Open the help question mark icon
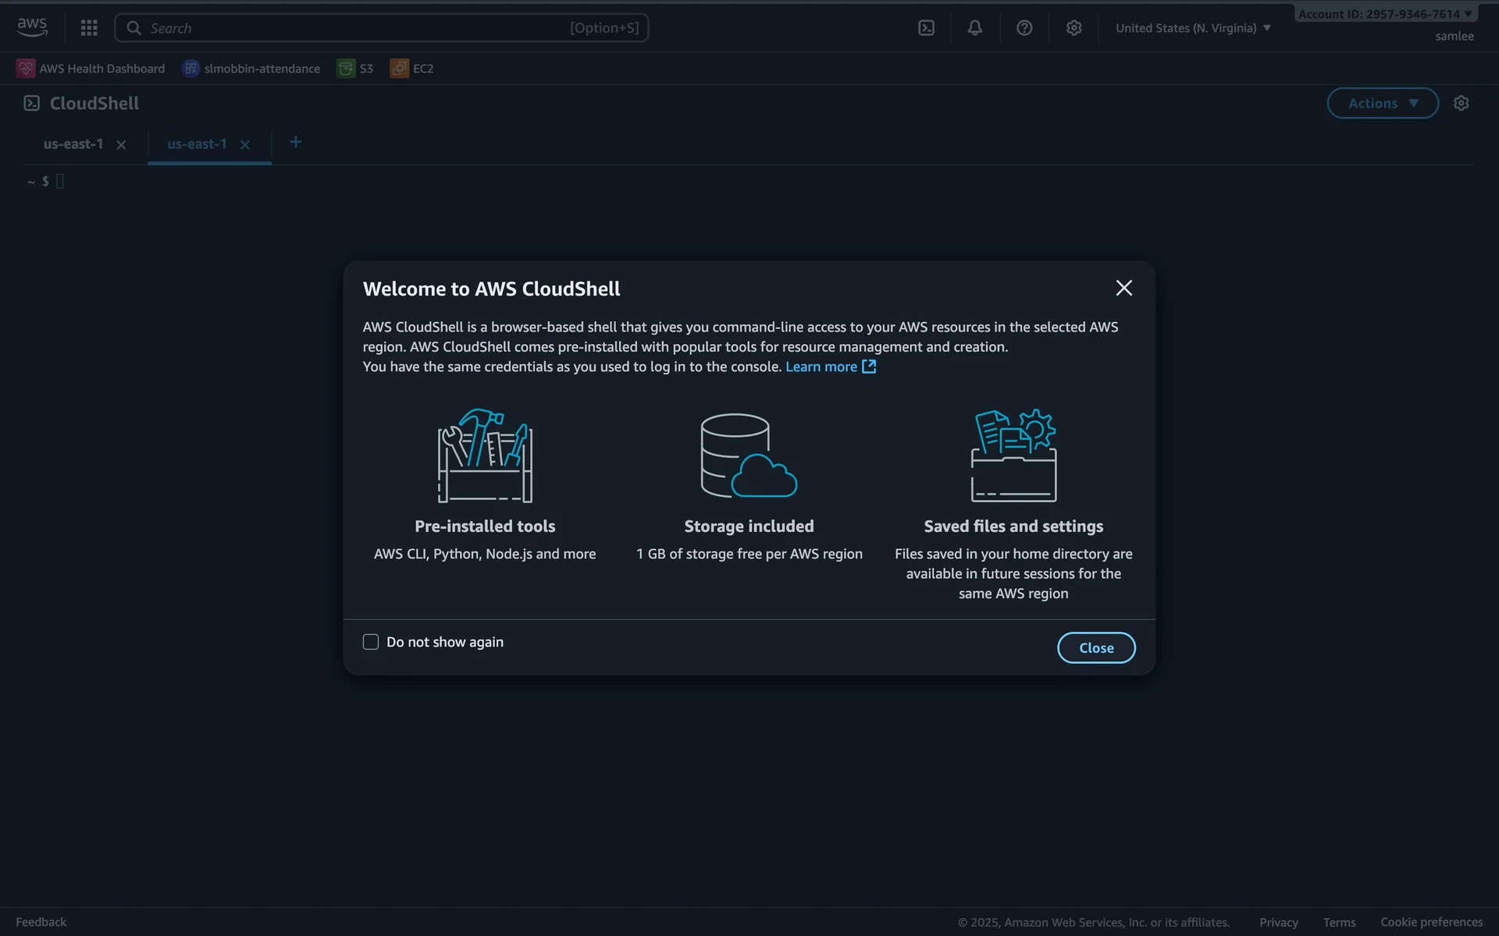This screenshot has height=936, width=1499. (x=1024, y=28)
